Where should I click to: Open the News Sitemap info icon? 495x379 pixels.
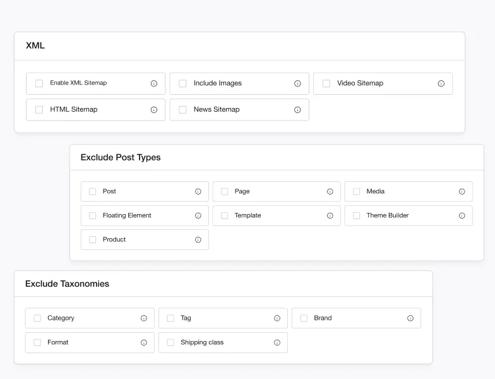[297, 110]
